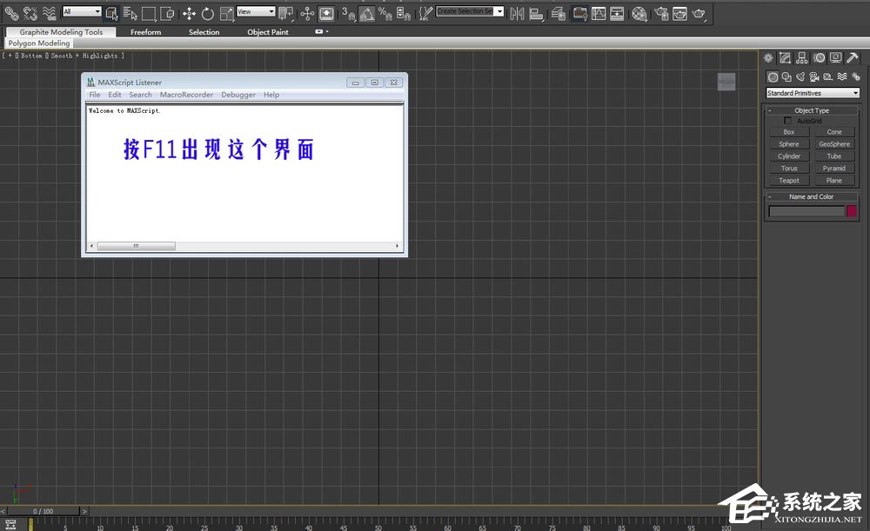Open MacroRecorder menu in MAXScript Listener
This screenshot has width=870, height=531.
coord(186,95)
